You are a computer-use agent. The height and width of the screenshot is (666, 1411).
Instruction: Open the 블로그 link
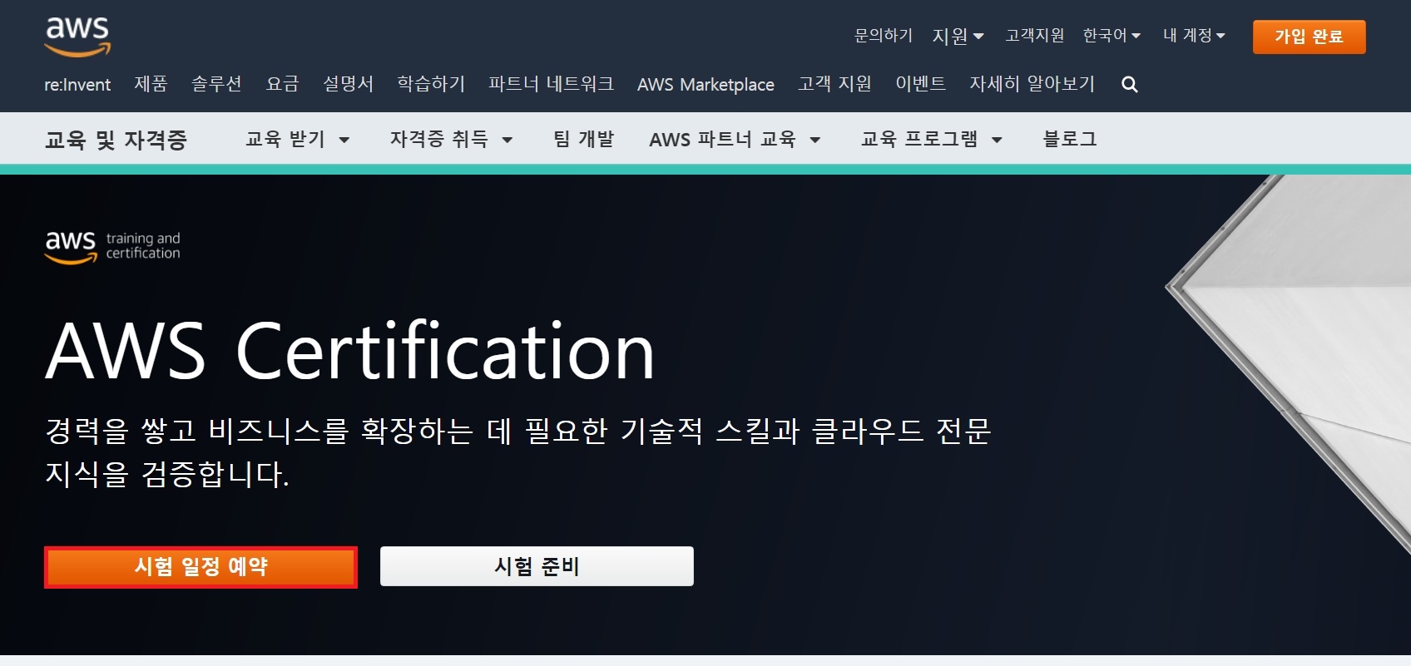click(x=1070, y=139)
